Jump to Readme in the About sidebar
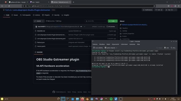This screenshot has height=101, width=181. (125, 28)
